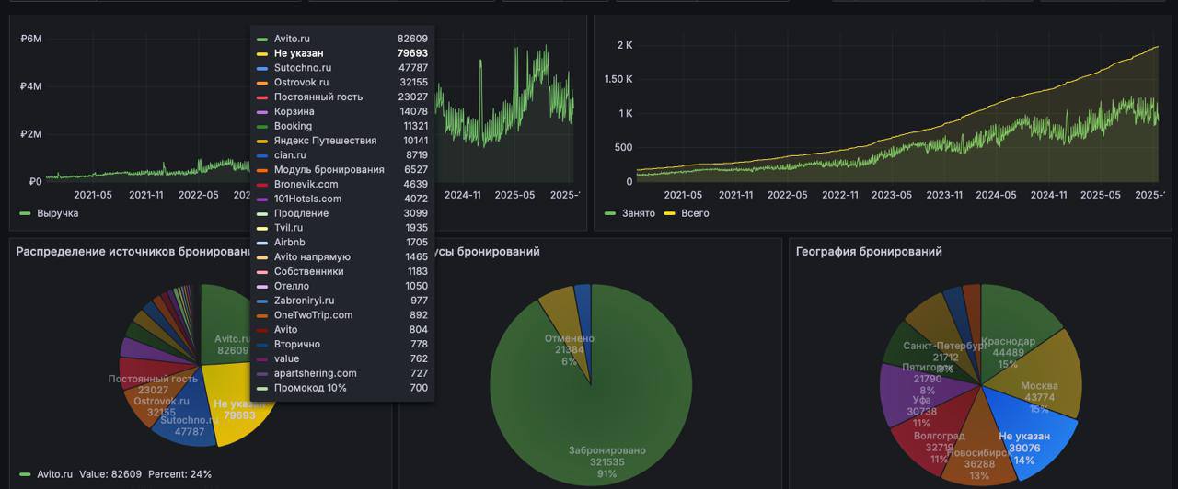Toggle the Занято series in the legend
The height and width of the screenshot is (489, 1178).
click(629, 213)
